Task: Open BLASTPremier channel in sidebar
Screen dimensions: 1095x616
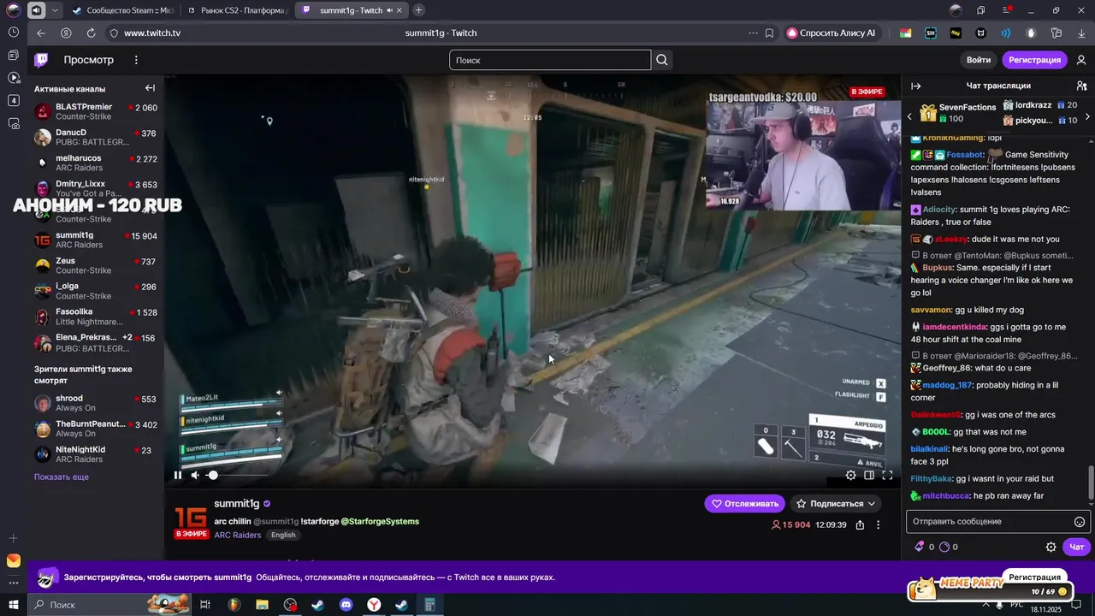Action: pyautogui.click(x=96, y=112)
